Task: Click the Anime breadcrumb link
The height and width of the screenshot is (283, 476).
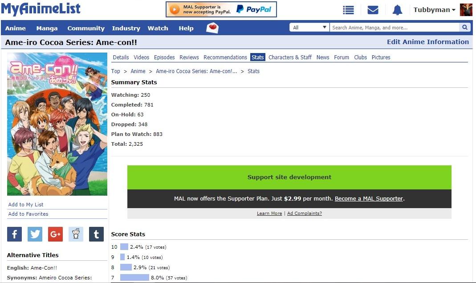Action: (x=138, y=71)
